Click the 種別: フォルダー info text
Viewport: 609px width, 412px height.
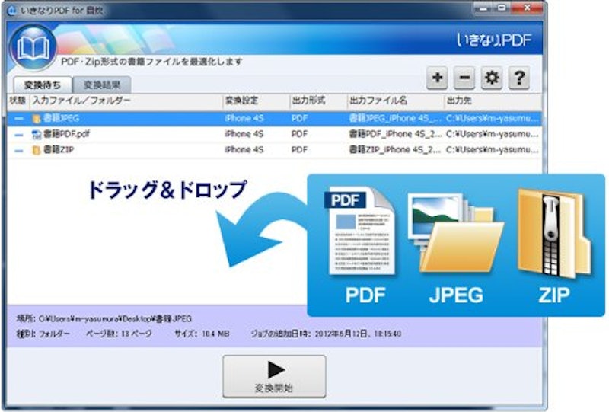tap(43, 334)
